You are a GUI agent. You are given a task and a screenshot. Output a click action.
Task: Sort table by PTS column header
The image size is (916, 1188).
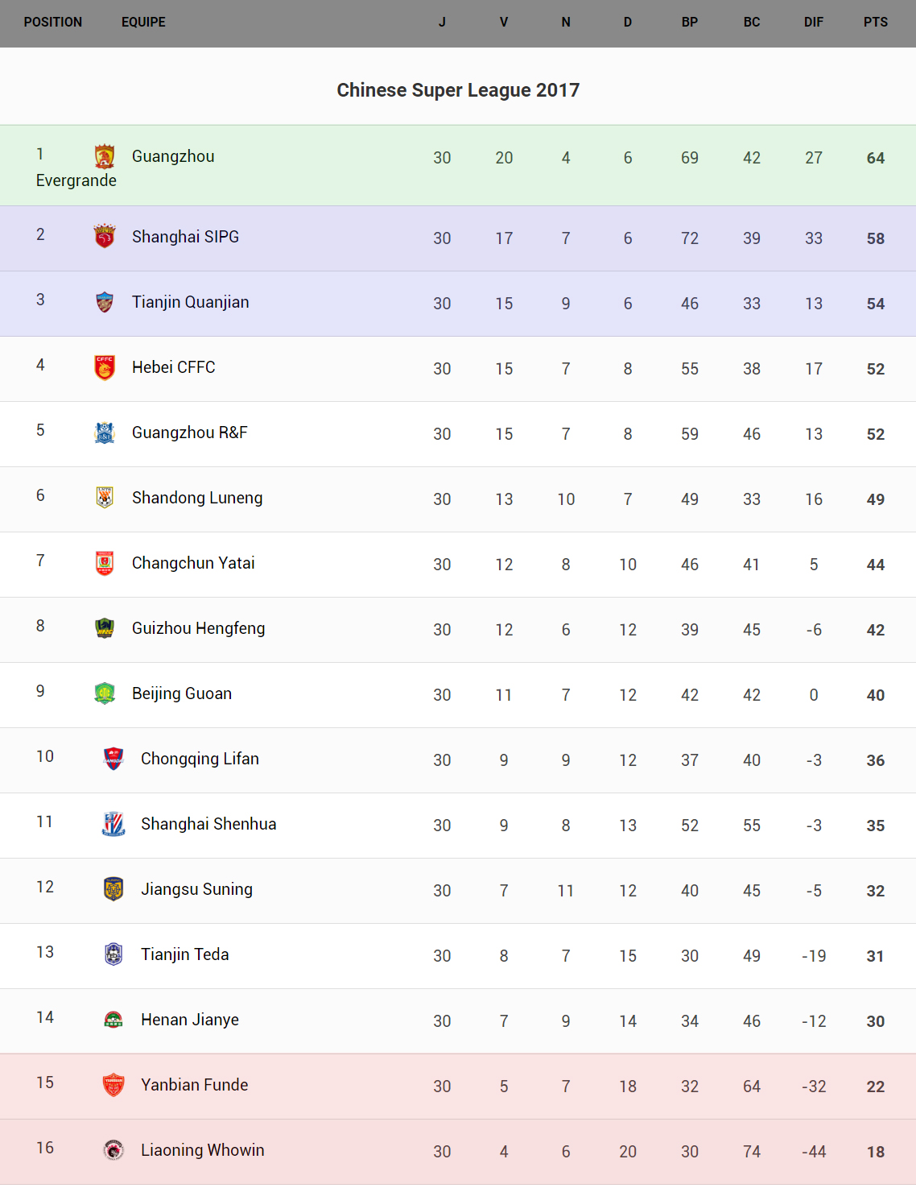tap(875, 23)
